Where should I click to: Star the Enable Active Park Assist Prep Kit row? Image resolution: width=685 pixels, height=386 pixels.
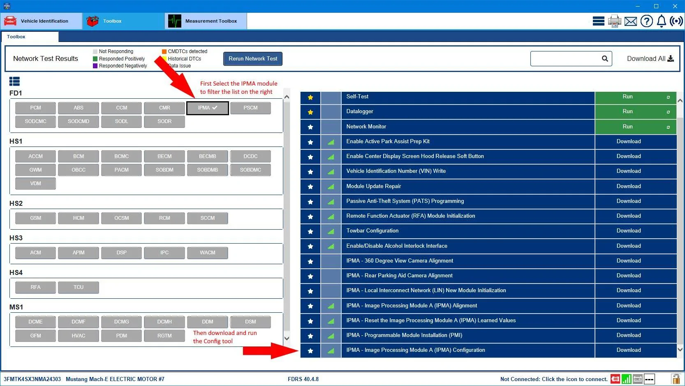(x=310, y=142)
